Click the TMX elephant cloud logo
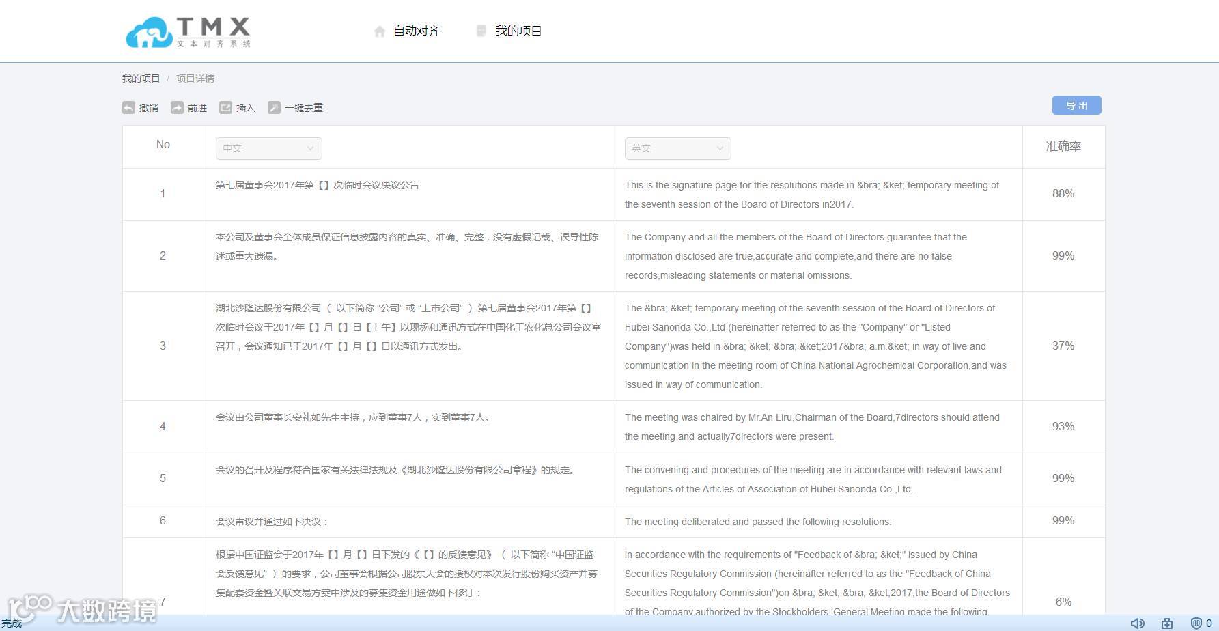 coord(188,32)
